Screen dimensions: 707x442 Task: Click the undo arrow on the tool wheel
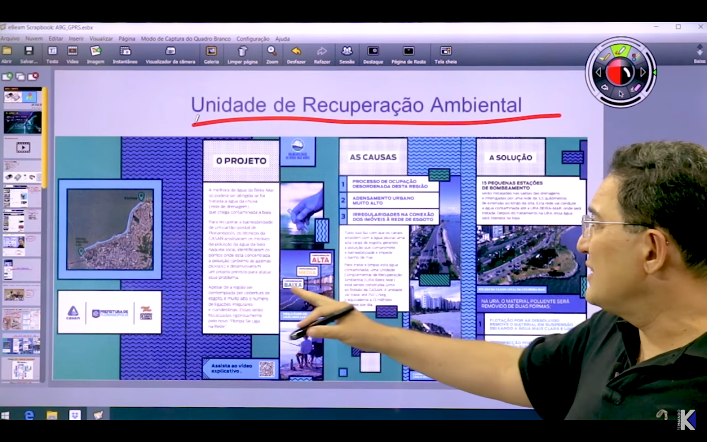pos(605,88)
